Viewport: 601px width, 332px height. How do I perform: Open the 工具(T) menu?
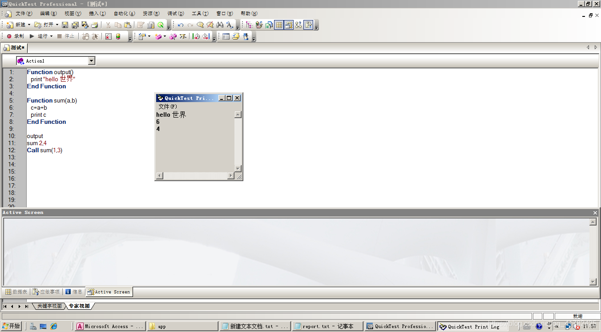pos(200,14)
